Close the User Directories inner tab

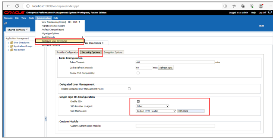[x=102, y=43]
